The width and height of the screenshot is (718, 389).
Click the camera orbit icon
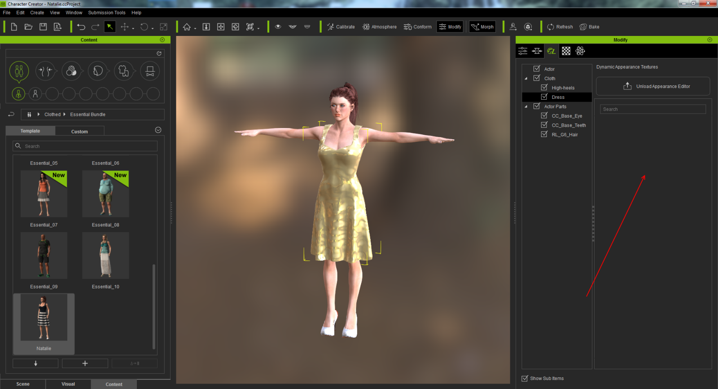pyautogui.click(x=235, y=27)
